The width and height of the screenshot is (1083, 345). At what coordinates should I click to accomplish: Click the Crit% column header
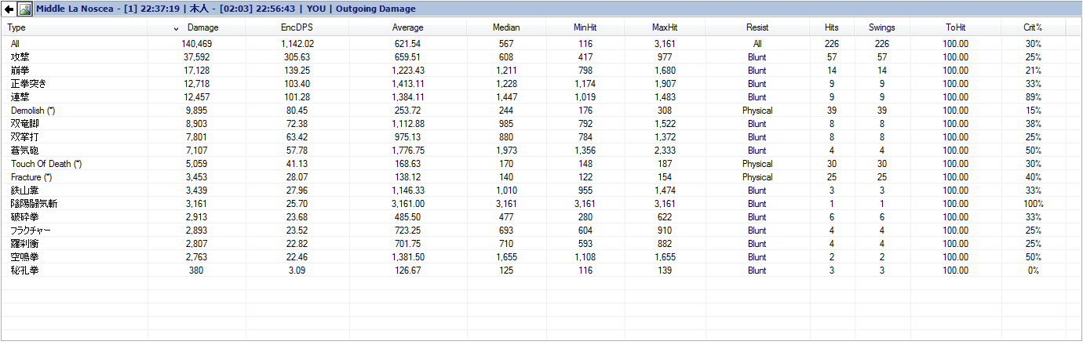[x=1033, y=27]
